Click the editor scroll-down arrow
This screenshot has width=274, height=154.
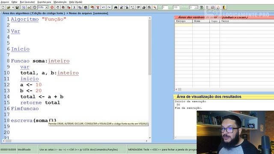(150, 138)
